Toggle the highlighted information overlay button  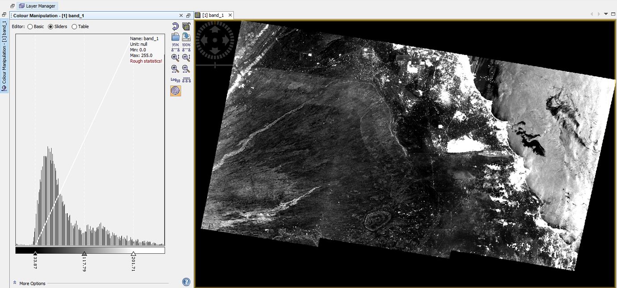pos(175,91)
